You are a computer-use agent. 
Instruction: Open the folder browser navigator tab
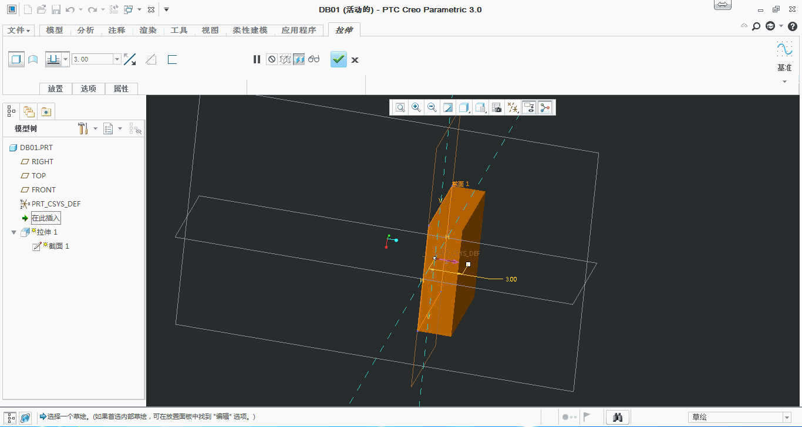28,111
